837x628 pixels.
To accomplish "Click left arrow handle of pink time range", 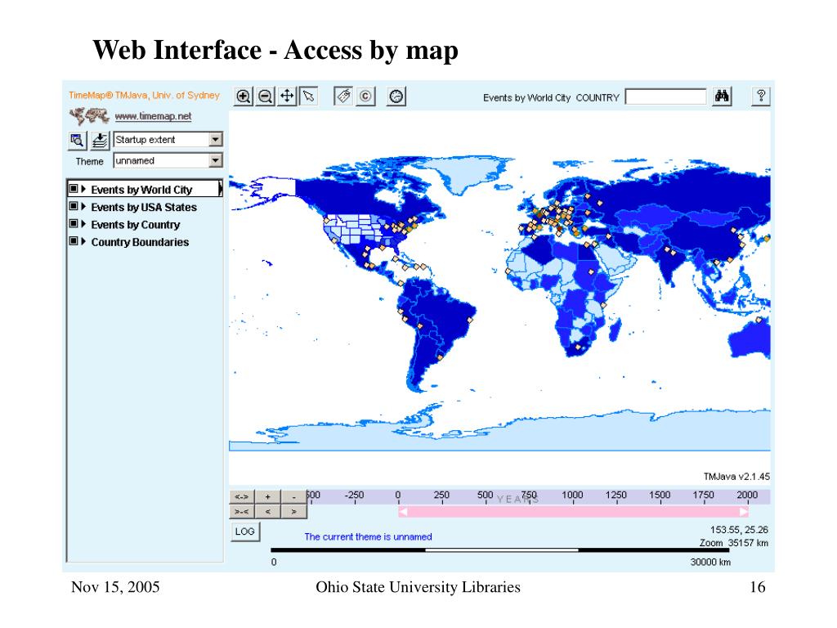I will click(404, 512).
